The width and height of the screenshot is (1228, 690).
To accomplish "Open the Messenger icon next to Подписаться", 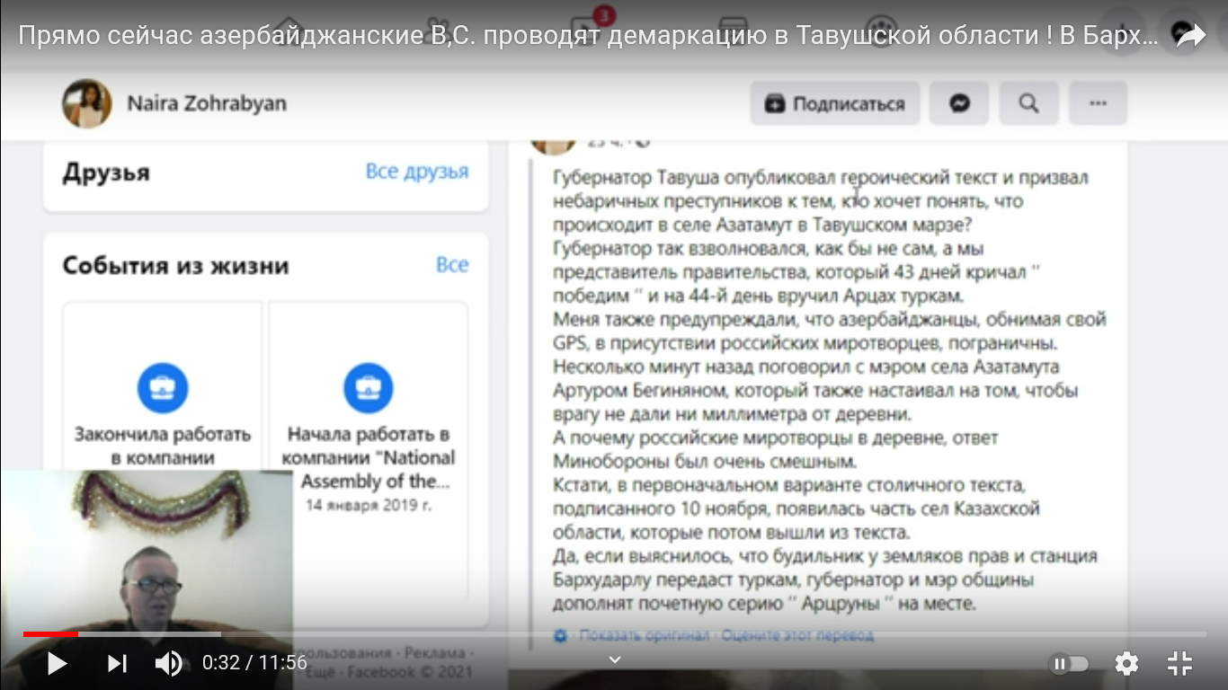I will click(x=959, y=103).
